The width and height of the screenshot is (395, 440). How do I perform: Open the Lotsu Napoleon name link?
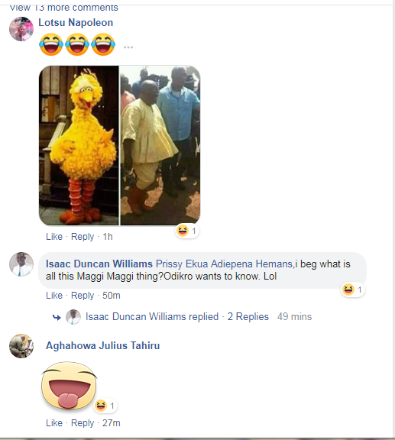tap(76, 22)
